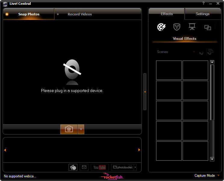Screen dimensions: 224x181
Task: Expand the Photobucket dropdown arrow
Action: pos(135,167)
